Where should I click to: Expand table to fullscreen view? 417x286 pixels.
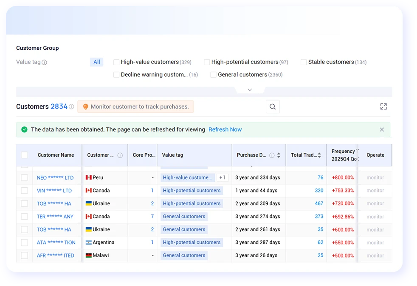383,107
